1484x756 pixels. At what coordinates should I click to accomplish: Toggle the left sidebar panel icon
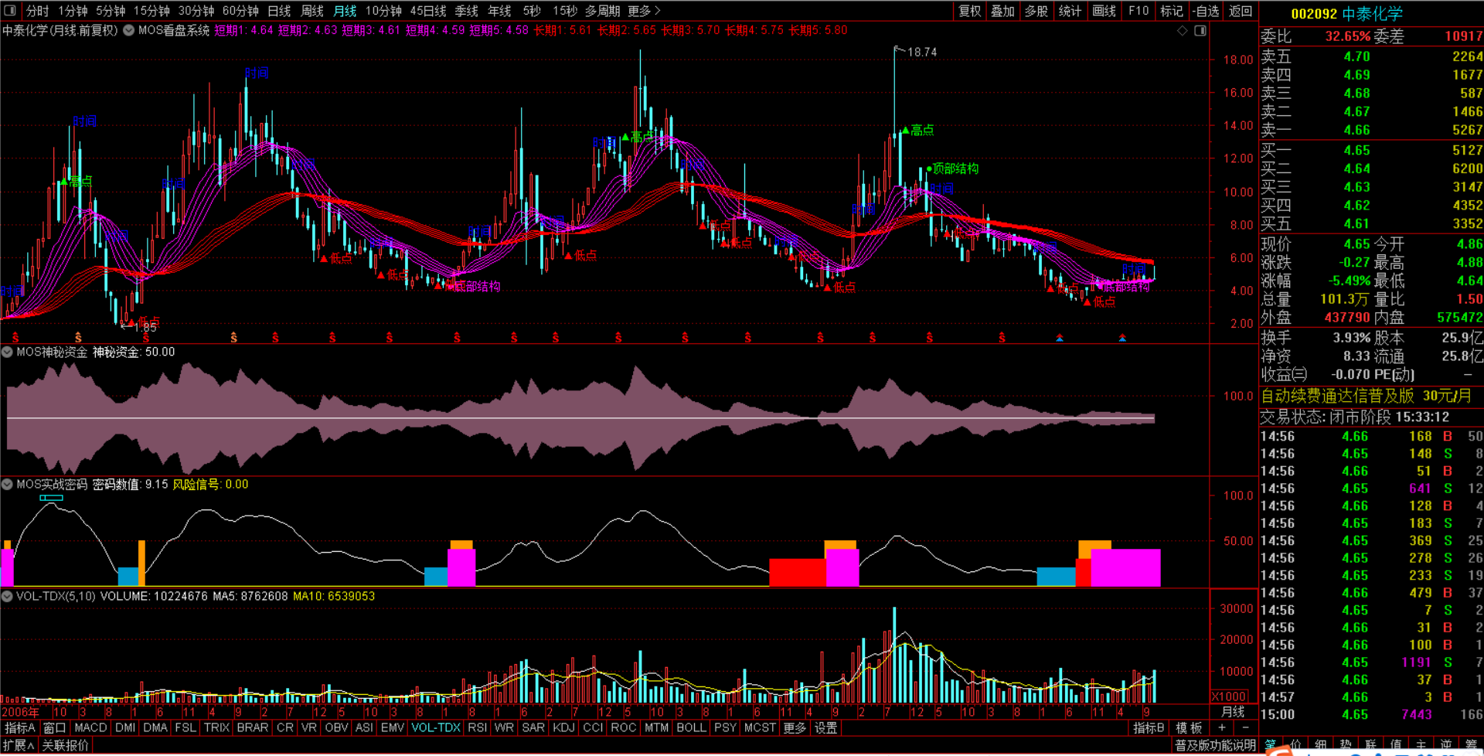coord(10,11)
